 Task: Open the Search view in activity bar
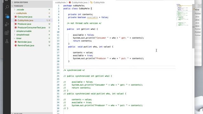(7, 7)
